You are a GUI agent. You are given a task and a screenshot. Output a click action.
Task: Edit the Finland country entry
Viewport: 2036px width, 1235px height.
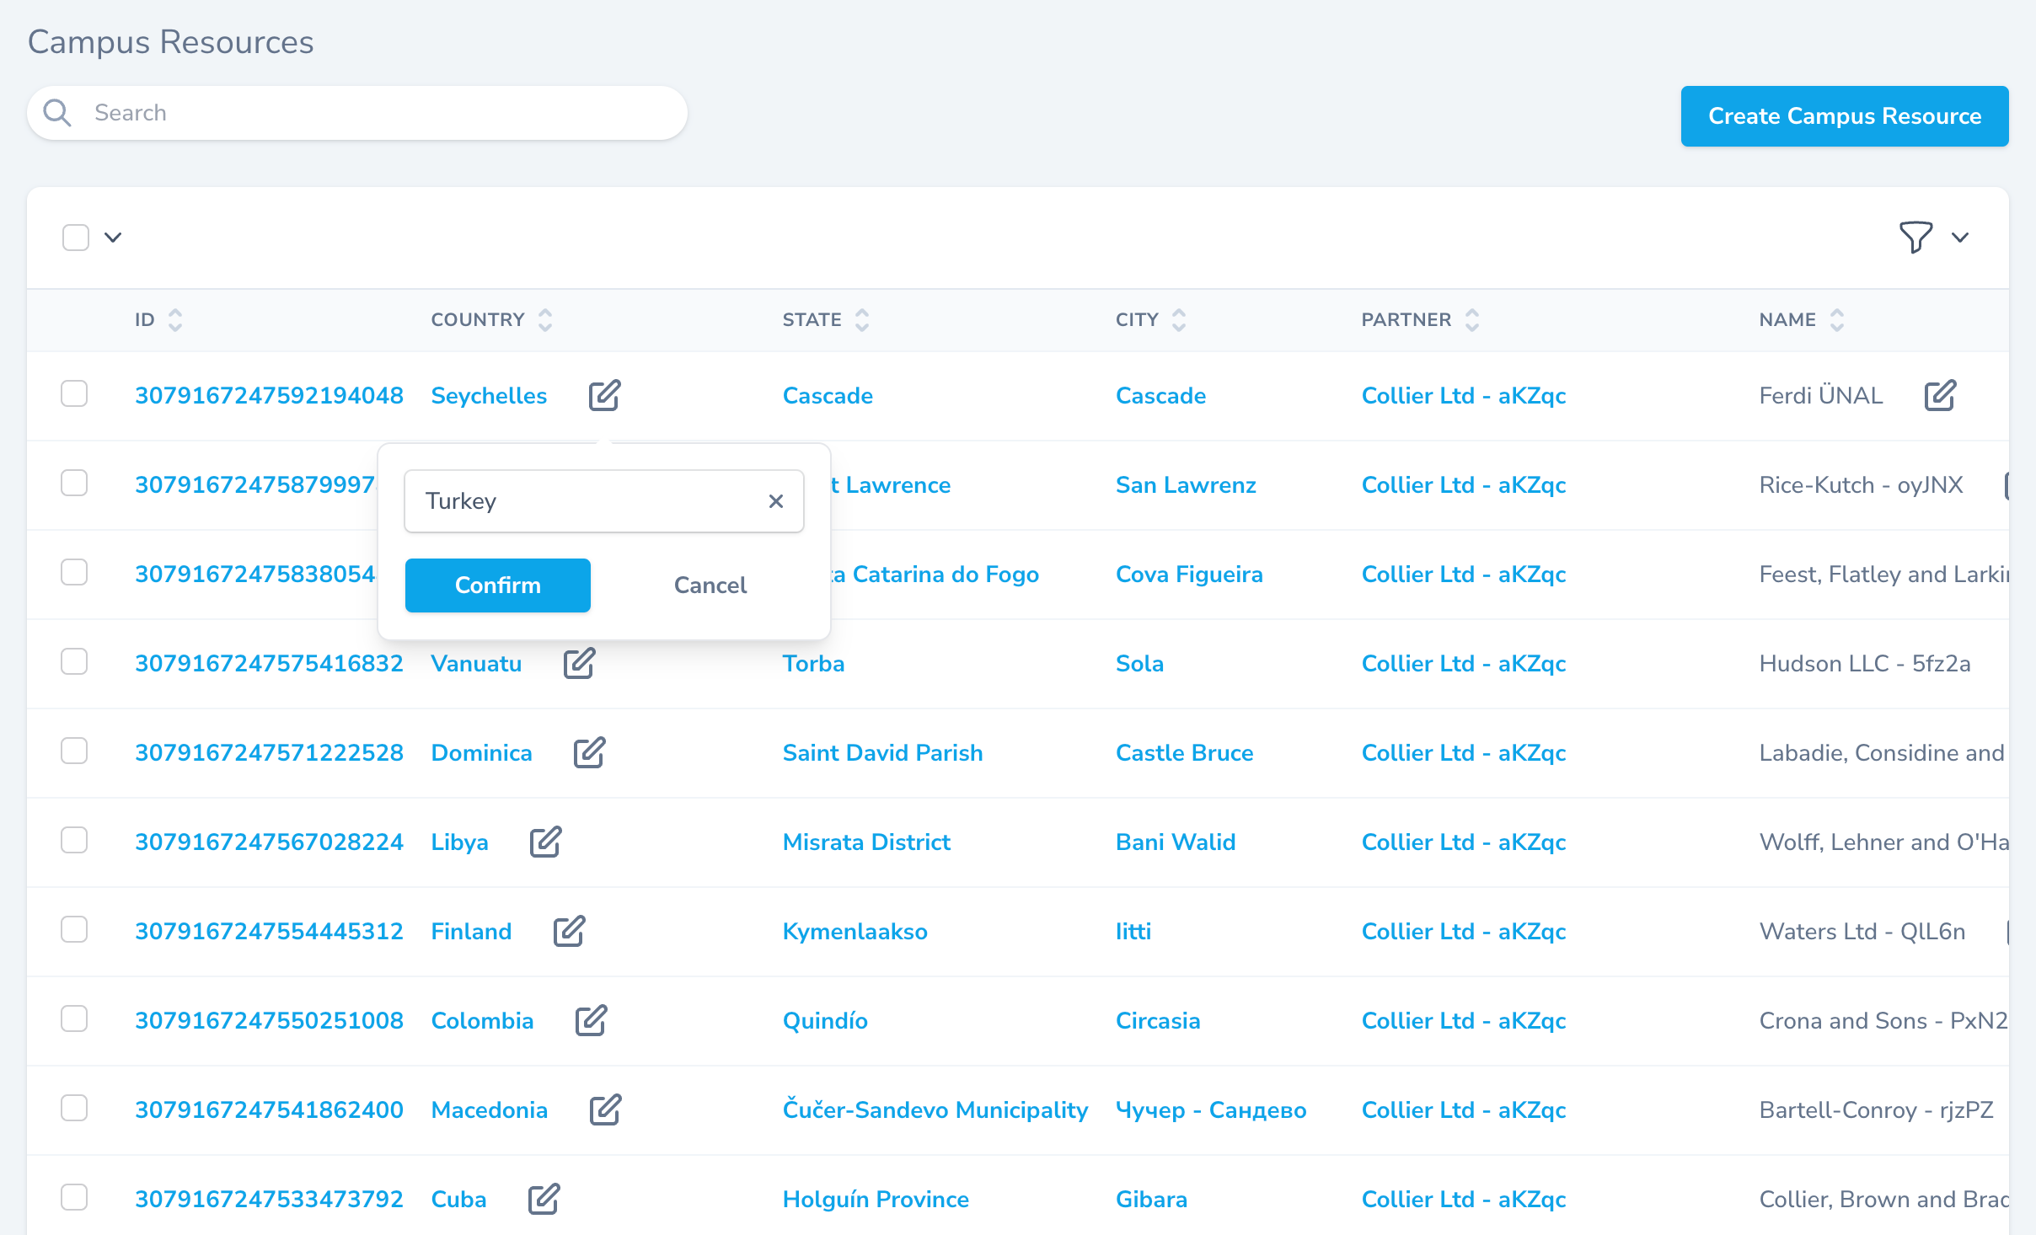(569, 931)
